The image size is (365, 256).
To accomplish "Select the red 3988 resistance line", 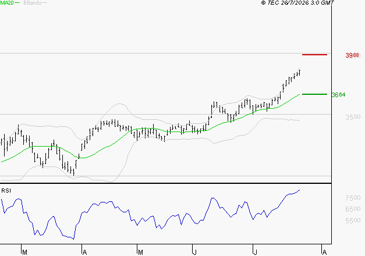I will (x=314, y=55).
